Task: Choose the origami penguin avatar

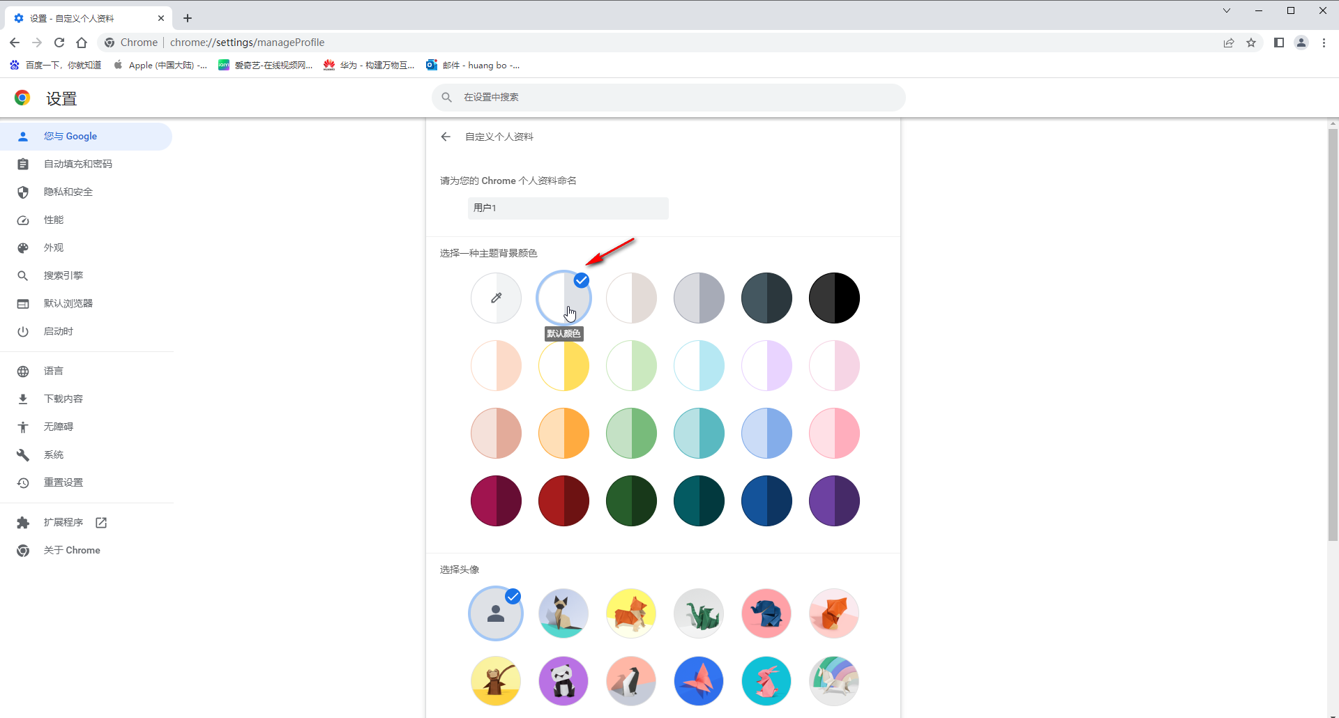Action: tap(631, 681)
